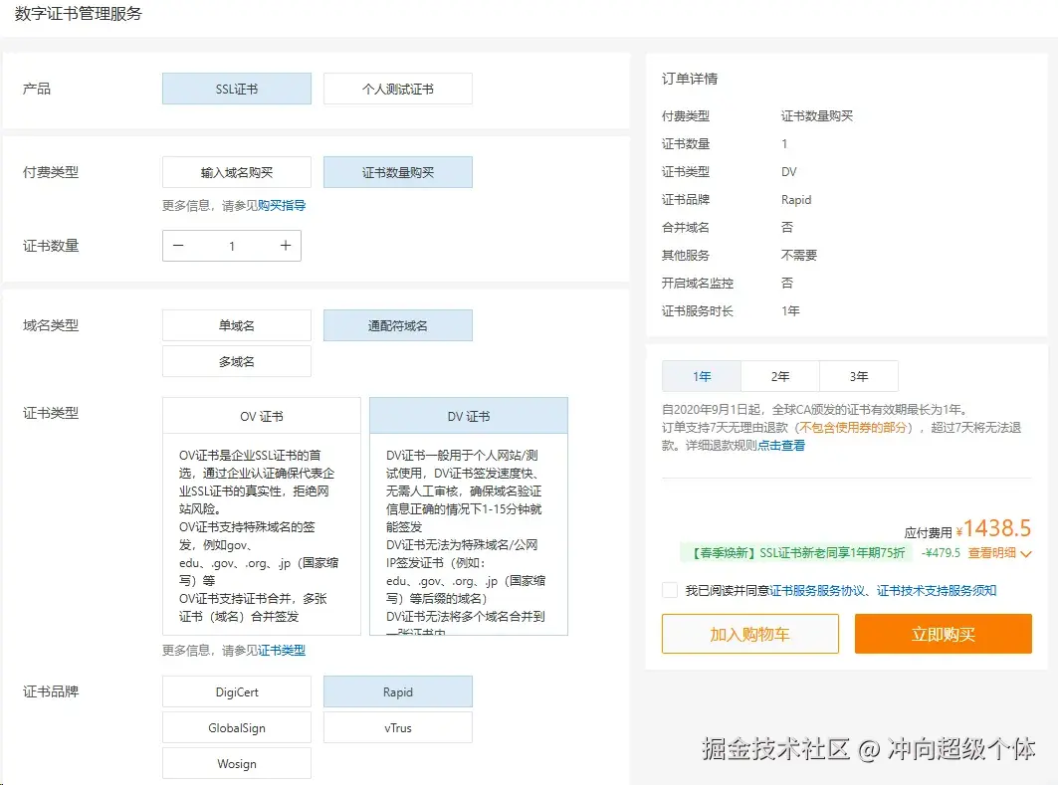The image size is (1058, 785).
Task: Switch to the 1年 duration tab
Action: pyautogui.click(x=702, y=376)
